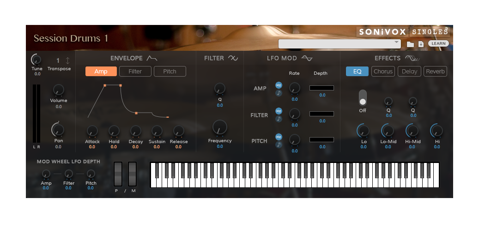Click the Filter Frequency knob
This screenshot has height=235, width=479.
click(220, 127)
